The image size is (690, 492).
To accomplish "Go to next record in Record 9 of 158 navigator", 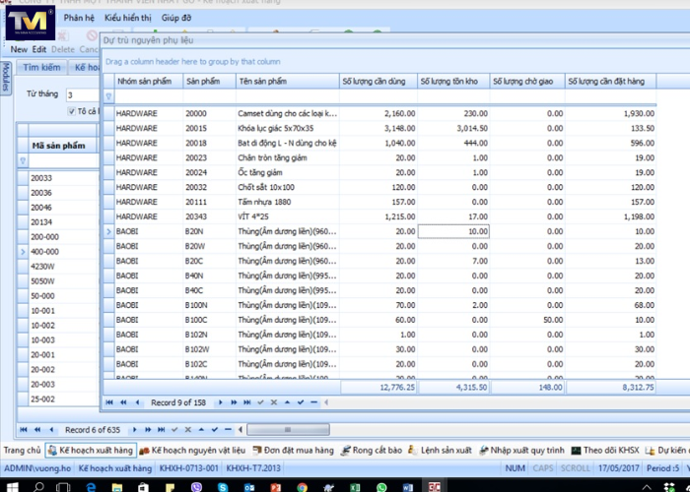I will [x=221, y=402].
